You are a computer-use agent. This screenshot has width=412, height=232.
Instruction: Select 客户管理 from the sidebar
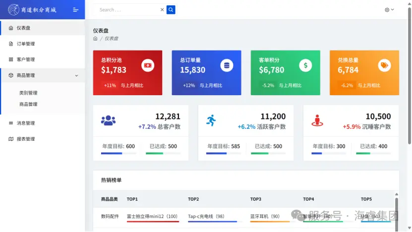pyautogui.click(x=26, y=59)
